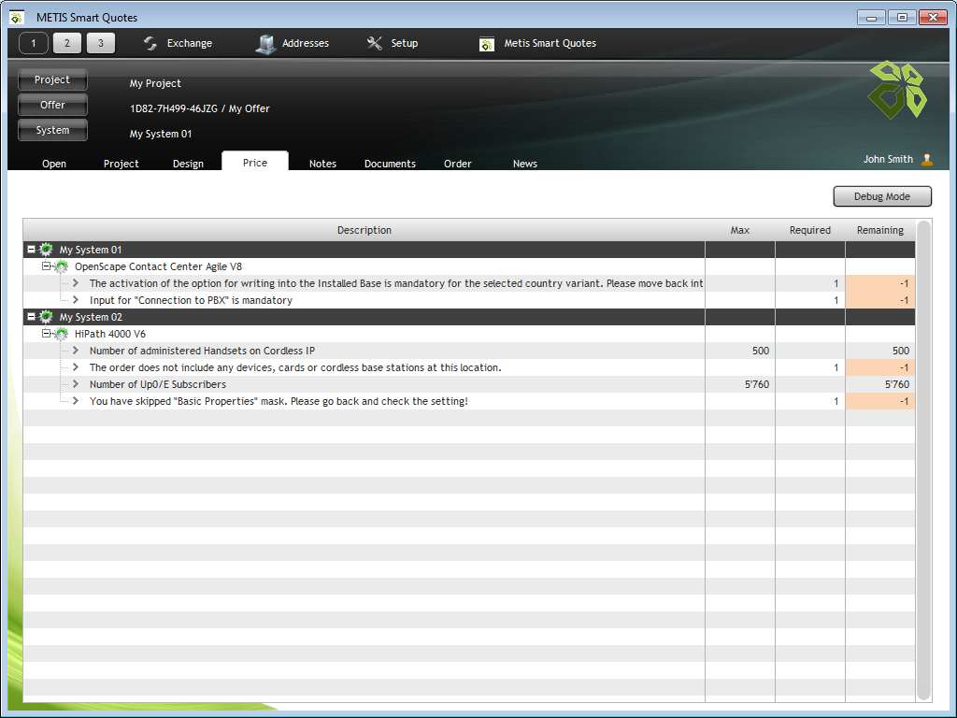
Task: Expand Number of administered Handsets row
Action: click(x=76, y=351)
